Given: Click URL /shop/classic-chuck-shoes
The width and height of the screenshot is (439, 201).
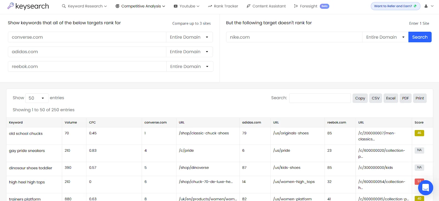Looking at the screenshot, I should pos(204,133).
